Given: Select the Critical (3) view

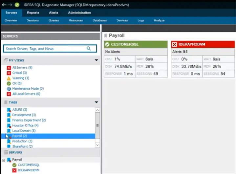Looking at the screenshot, I should (20, 73).
